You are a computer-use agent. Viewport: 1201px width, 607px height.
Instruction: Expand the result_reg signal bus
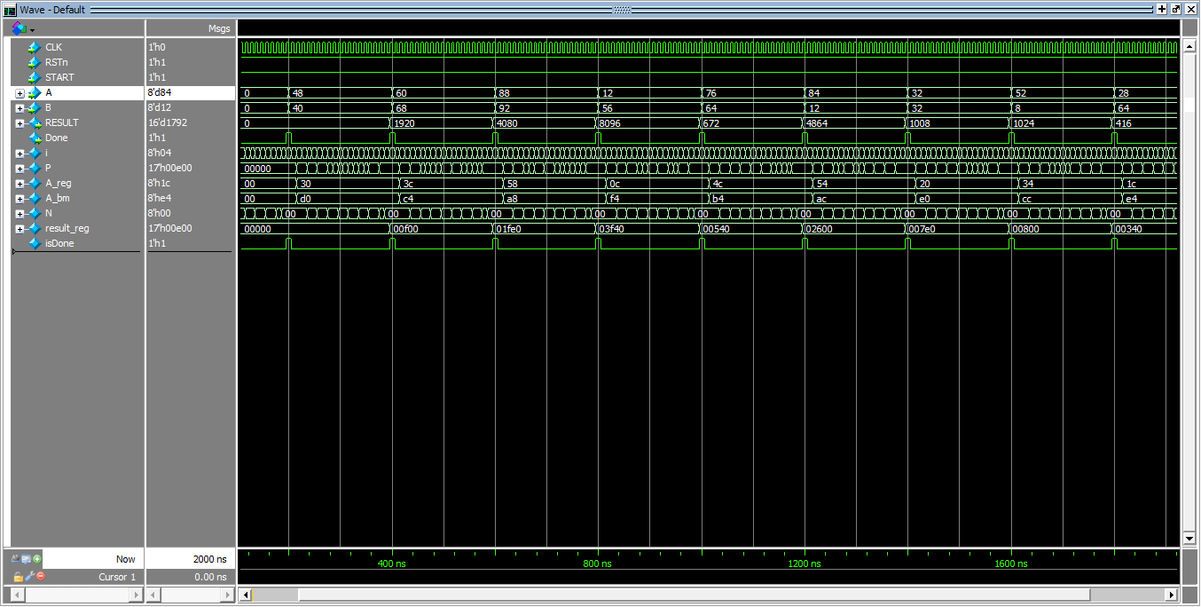(x=20, y=229)
